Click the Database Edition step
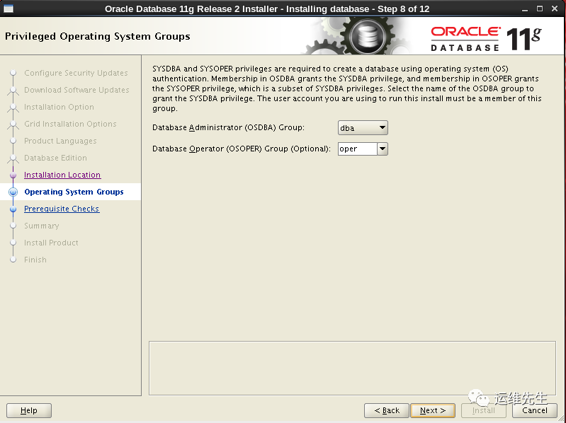 click(55, 158)
